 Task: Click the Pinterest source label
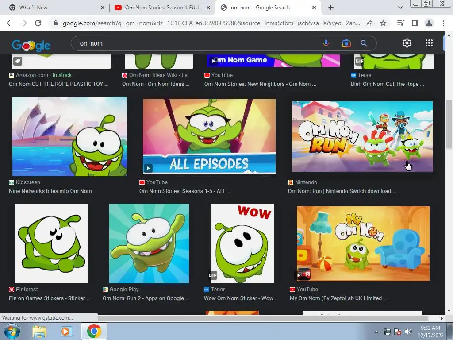[x=27, y=290]
